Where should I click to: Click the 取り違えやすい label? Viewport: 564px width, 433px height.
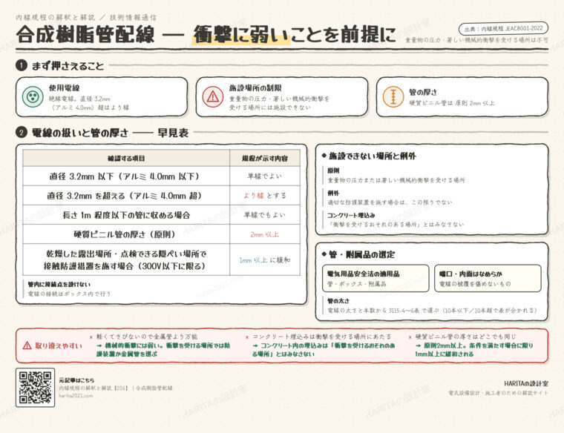59,346
